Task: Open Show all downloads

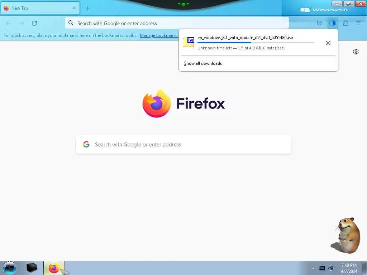Action: pos(203,63)
